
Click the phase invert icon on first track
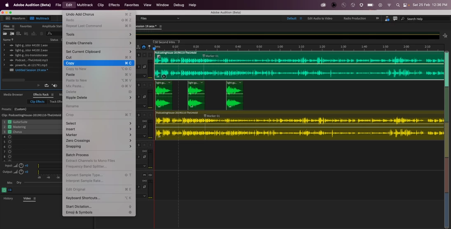[x=145, y=67]
